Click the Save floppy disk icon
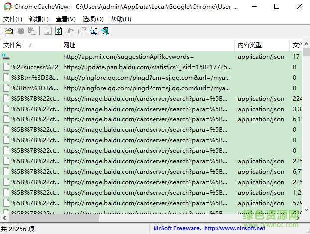Screen dimensions: 310x234 (x=47, y=31)
